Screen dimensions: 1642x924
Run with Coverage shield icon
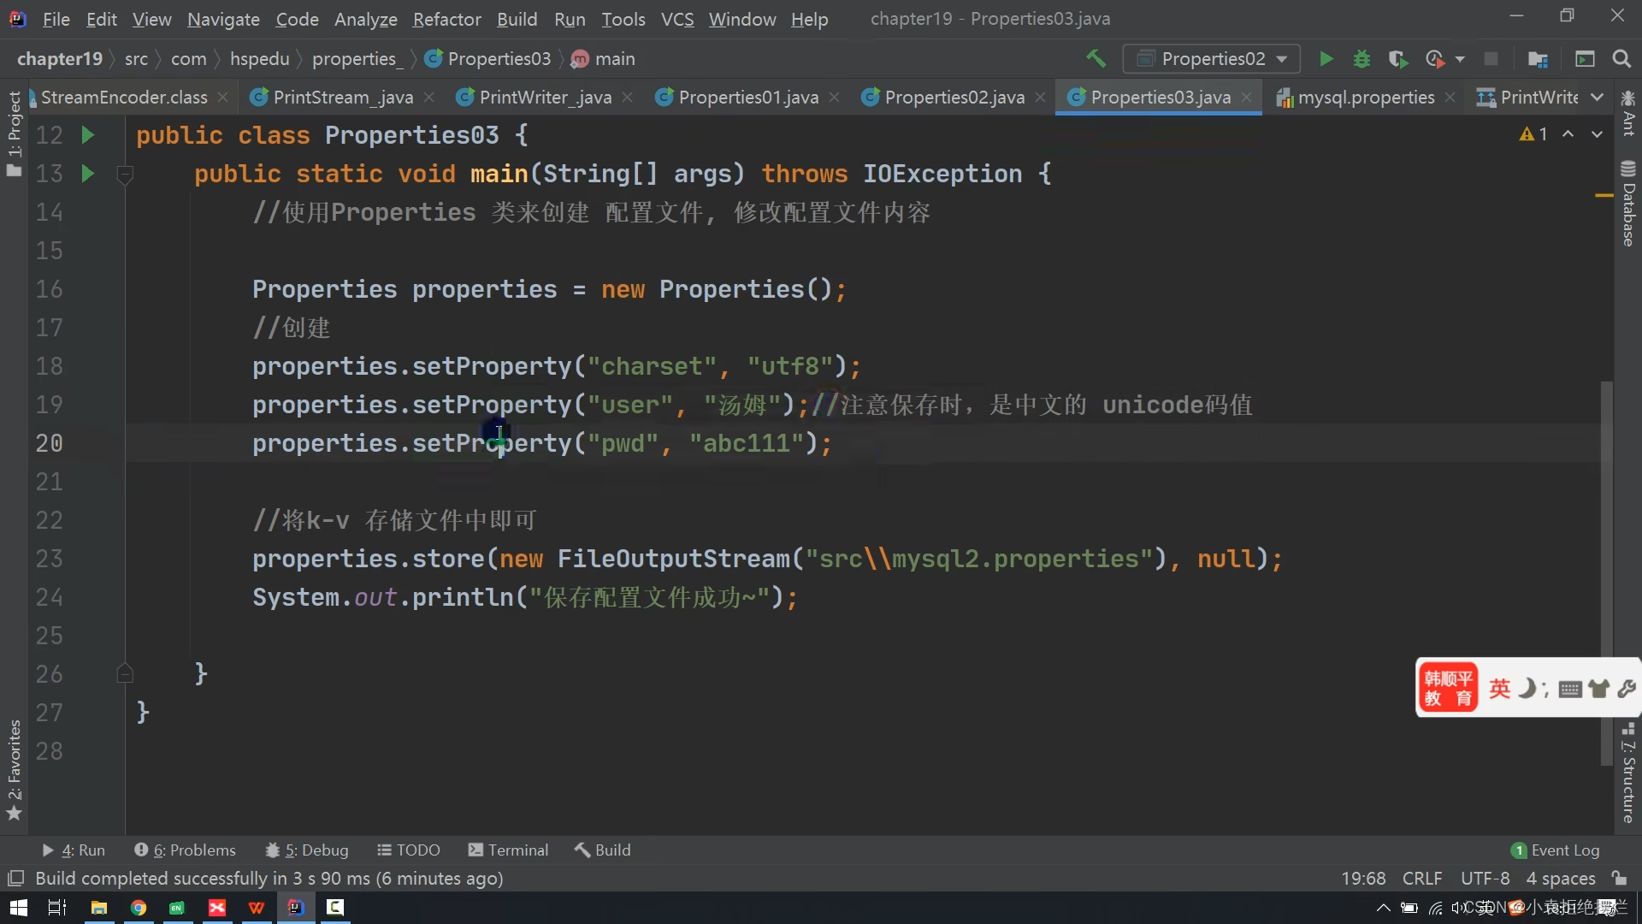(1397, 59)
